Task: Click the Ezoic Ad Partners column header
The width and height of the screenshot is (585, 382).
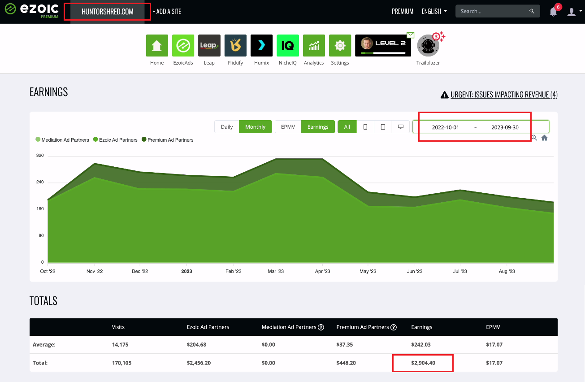Action: coord(208,327)
